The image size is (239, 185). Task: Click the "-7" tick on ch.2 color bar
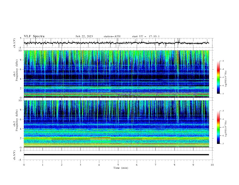click(x=223, y=144)
